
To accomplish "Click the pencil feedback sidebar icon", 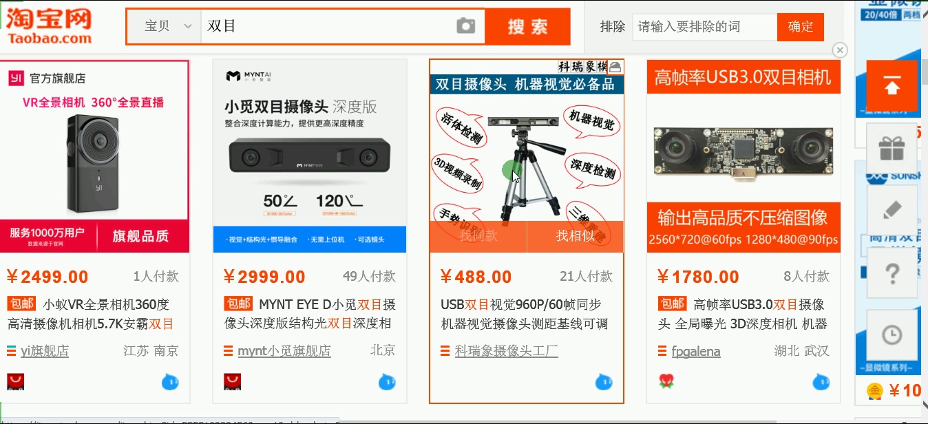I will 892,210.
